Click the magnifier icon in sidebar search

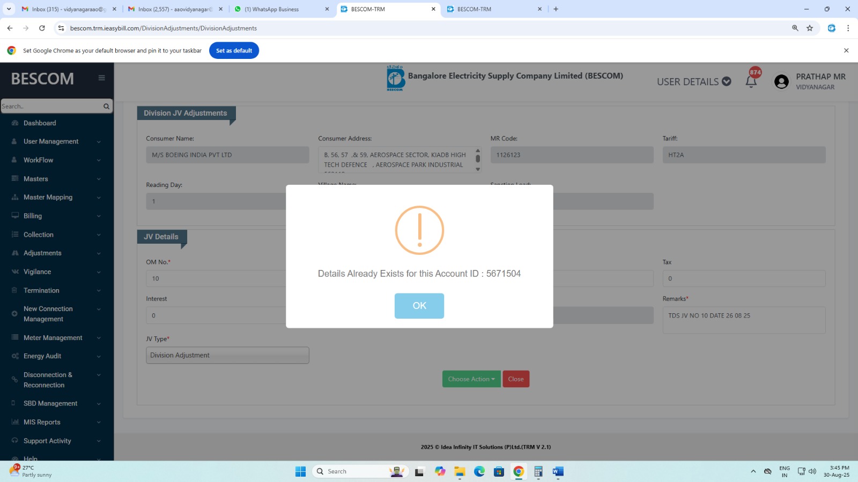pos(106,106)
